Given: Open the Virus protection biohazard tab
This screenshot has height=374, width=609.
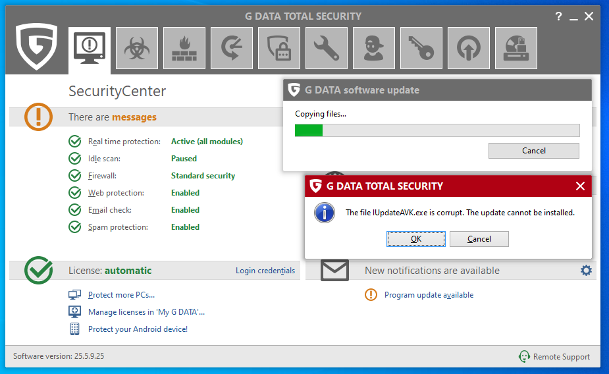Looking at the screenshot, I should coord(137,48).
